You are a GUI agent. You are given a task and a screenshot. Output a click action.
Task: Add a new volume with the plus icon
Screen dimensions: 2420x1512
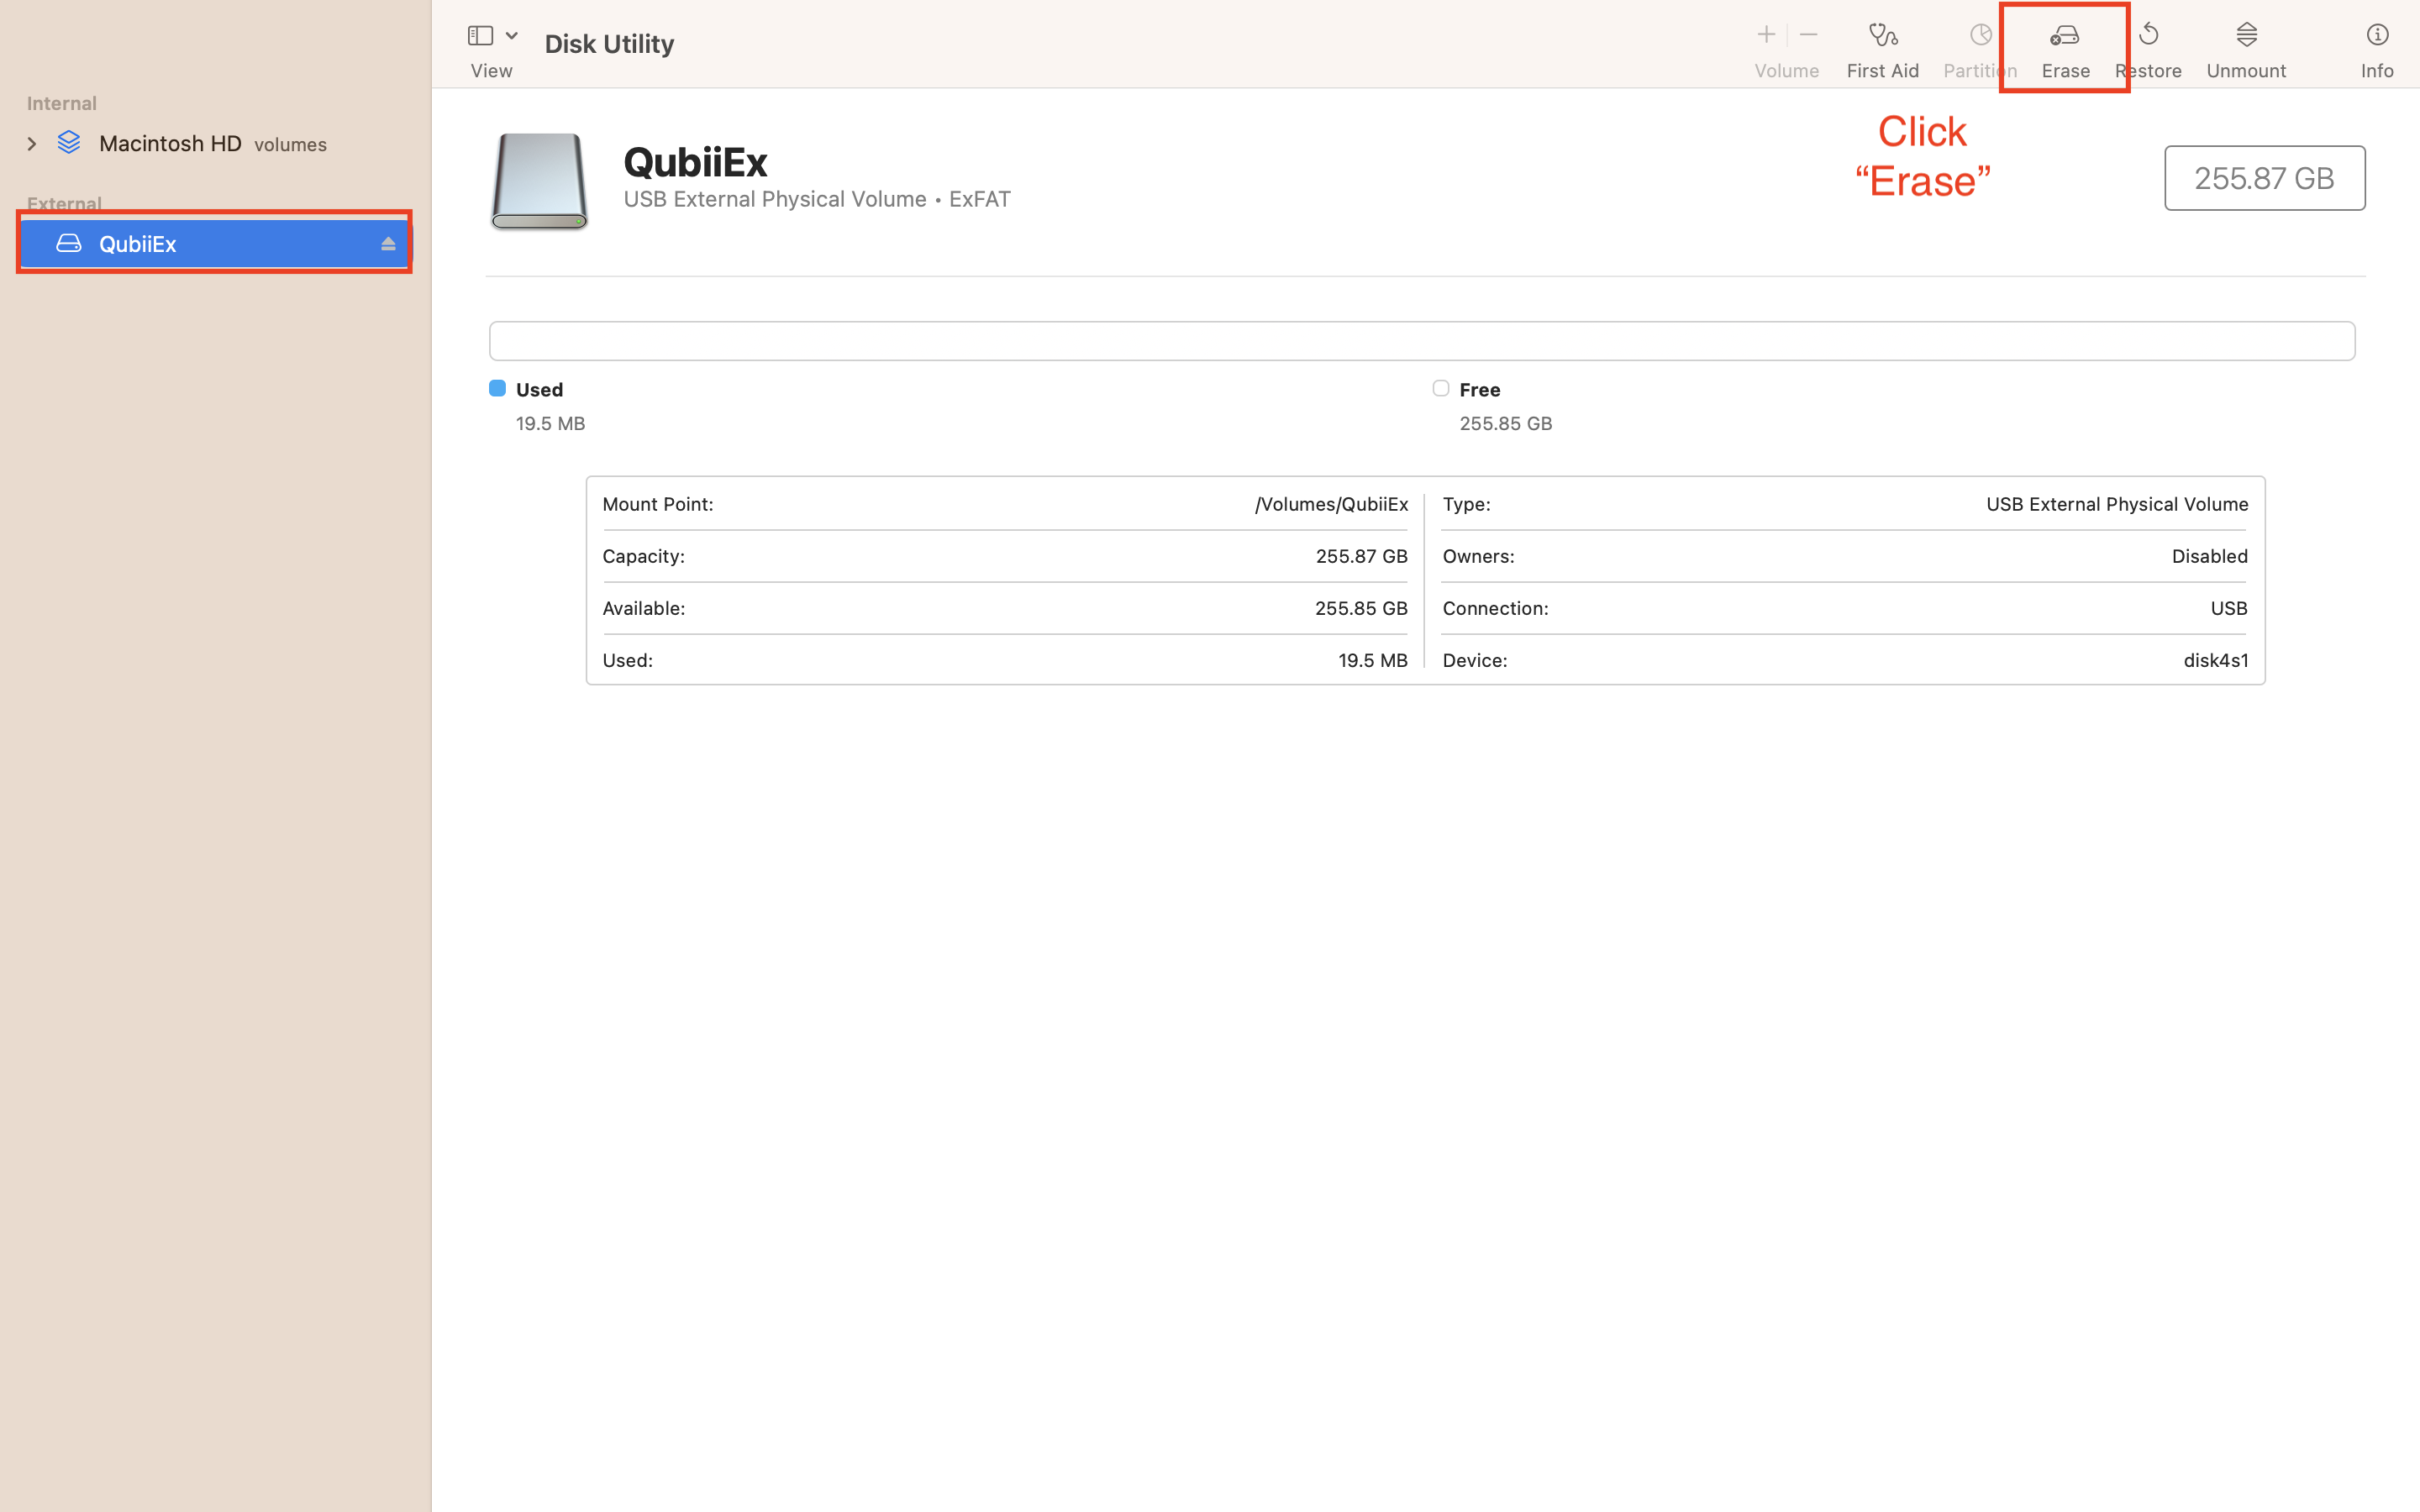click(1766, 34)
